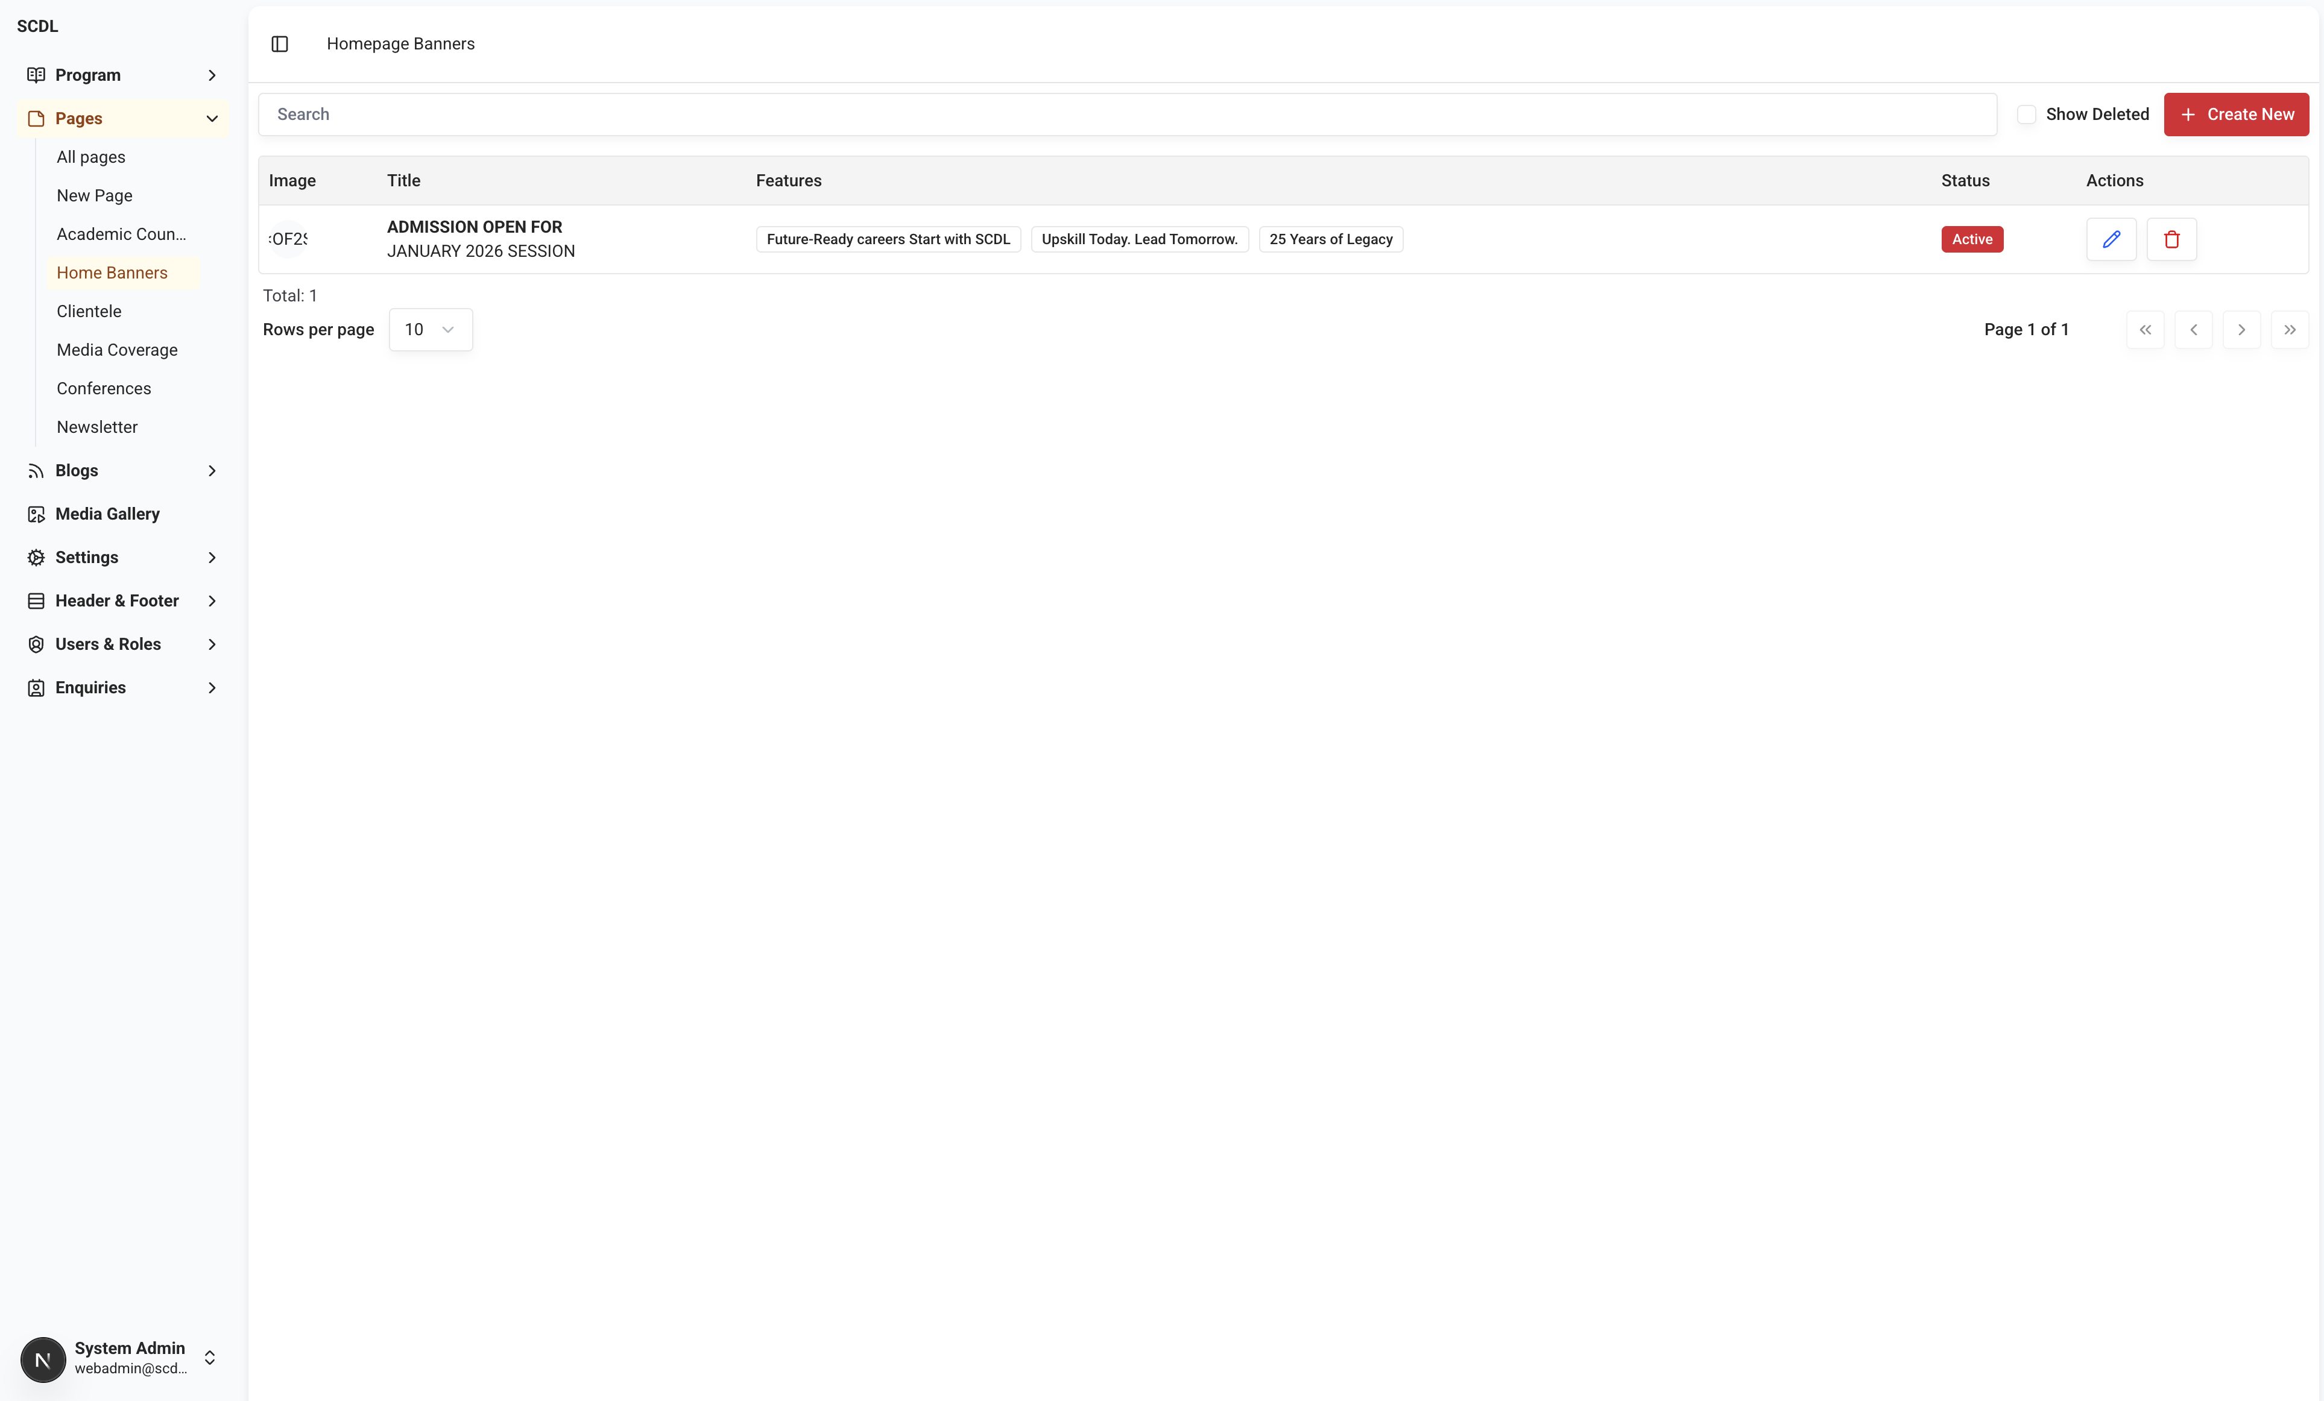The height and width of the screenshot is (1401, 2324).
Task: Click the Create New button
Action: click(2235, 115)
